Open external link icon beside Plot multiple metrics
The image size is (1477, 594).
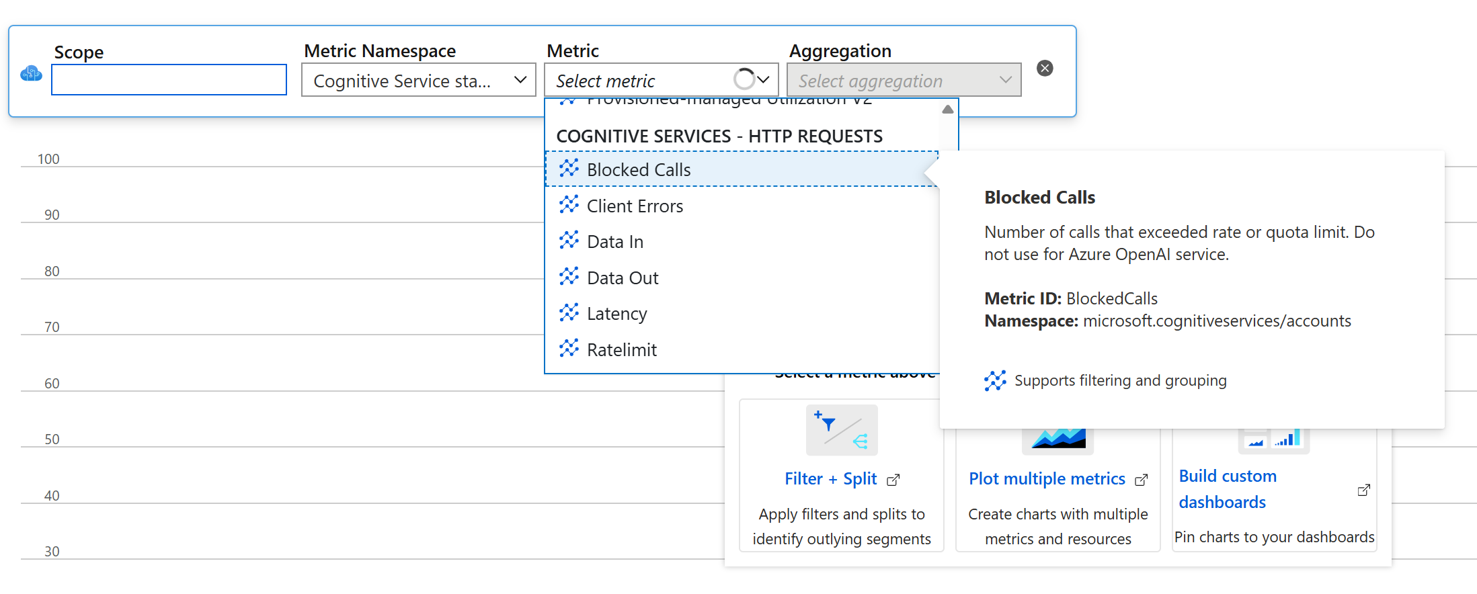[1141, 480]
